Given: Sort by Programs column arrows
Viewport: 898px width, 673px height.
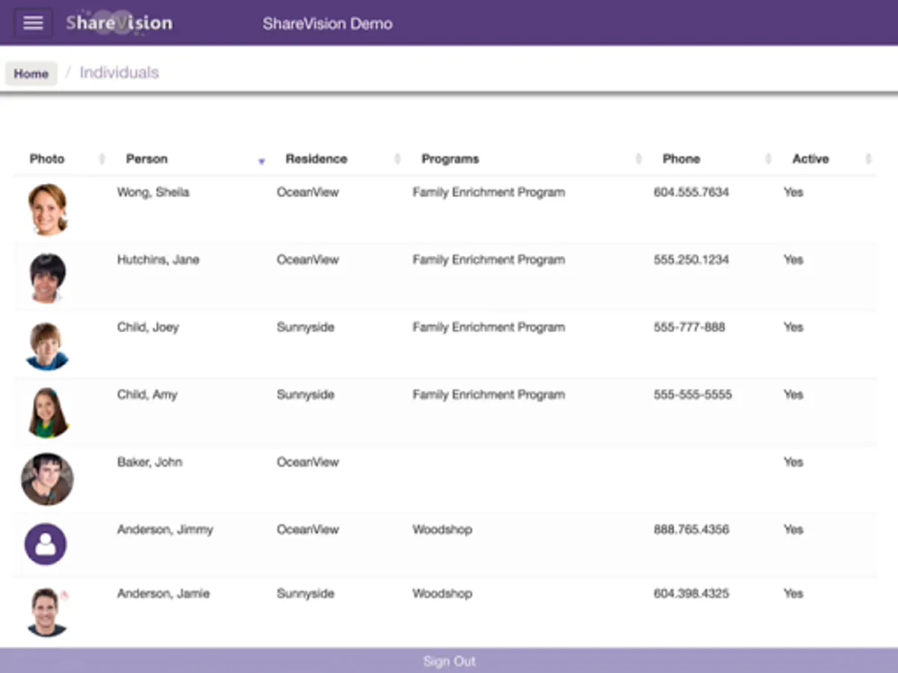Looking at the screenshot, I should [638, 159].
